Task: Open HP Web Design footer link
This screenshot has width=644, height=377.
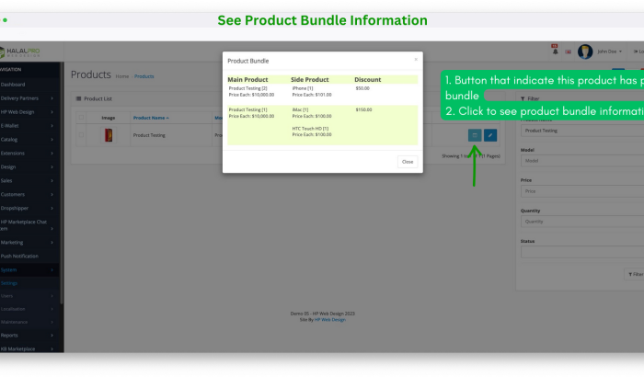Action: tap(329, 319)
